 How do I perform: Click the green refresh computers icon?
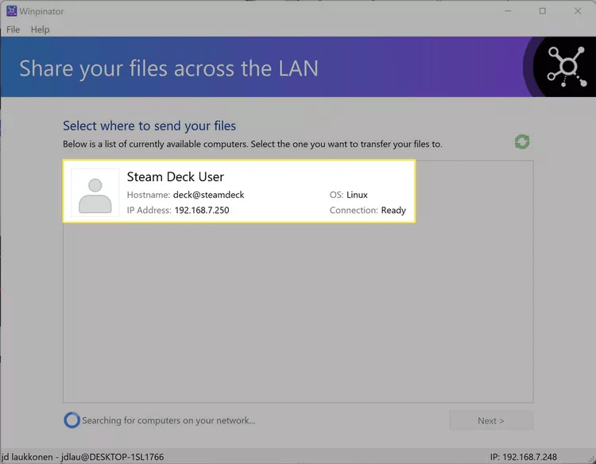coord(521,142)
